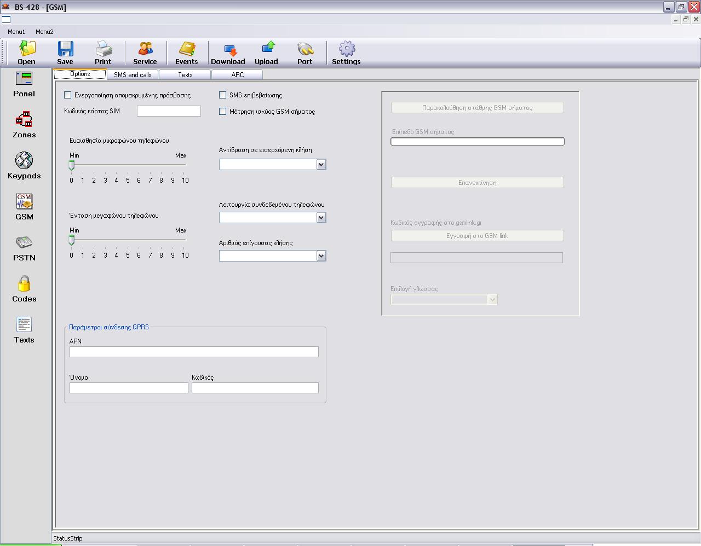This screenshot has width=701, height=546.
Task: Select the Zones sidebar icon
Action: click(24, 125)
